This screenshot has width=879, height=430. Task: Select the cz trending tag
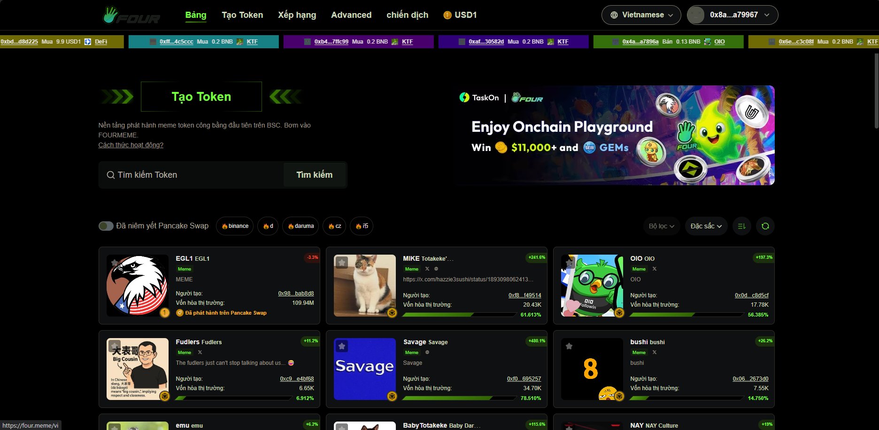335,226
